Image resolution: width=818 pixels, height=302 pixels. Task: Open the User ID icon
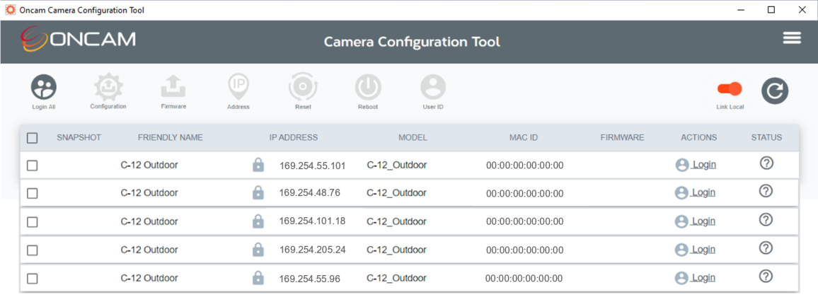(x=433, y=87)
